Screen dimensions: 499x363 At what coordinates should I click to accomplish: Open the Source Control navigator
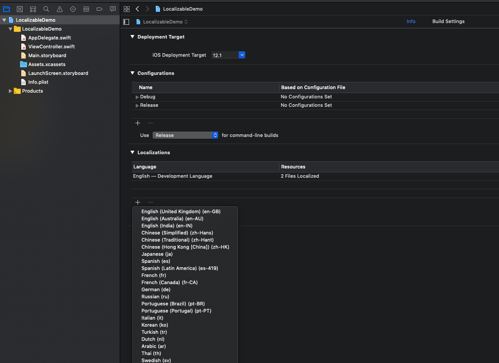(20, 9)
